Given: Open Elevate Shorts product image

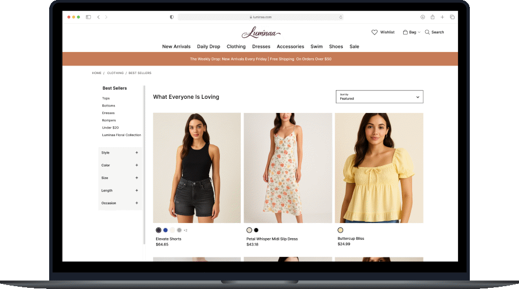Looking at the screenshot, I should point(197,168).
